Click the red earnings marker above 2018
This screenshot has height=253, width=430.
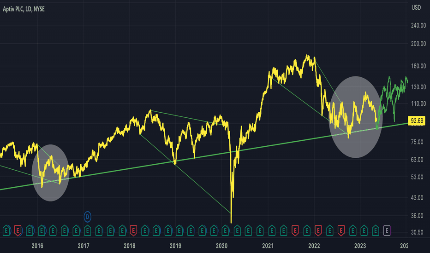pos(133,230)
